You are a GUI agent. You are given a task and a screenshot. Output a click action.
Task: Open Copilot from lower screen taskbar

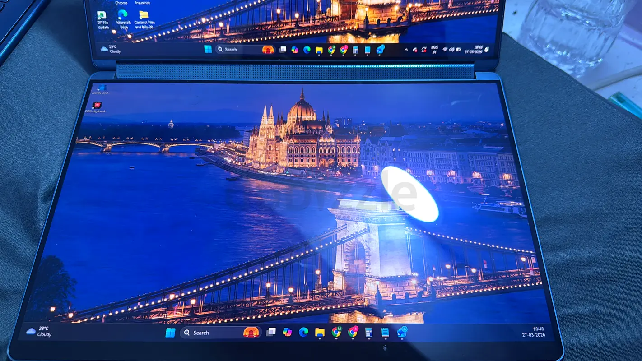[x=287, y=332]
